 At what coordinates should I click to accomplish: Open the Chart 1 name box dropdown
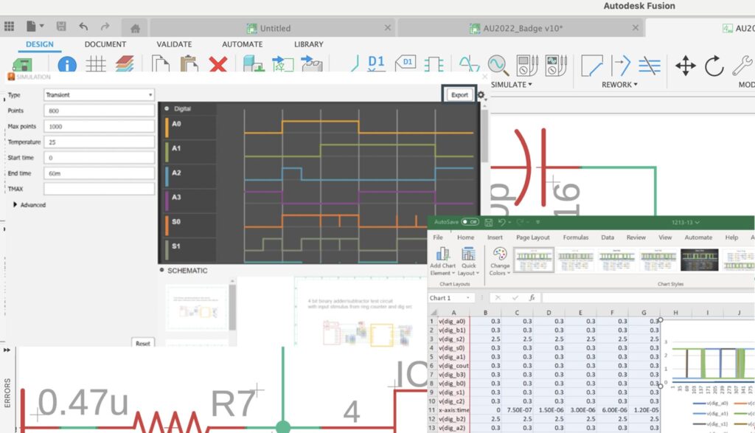(x=467, y=298)
